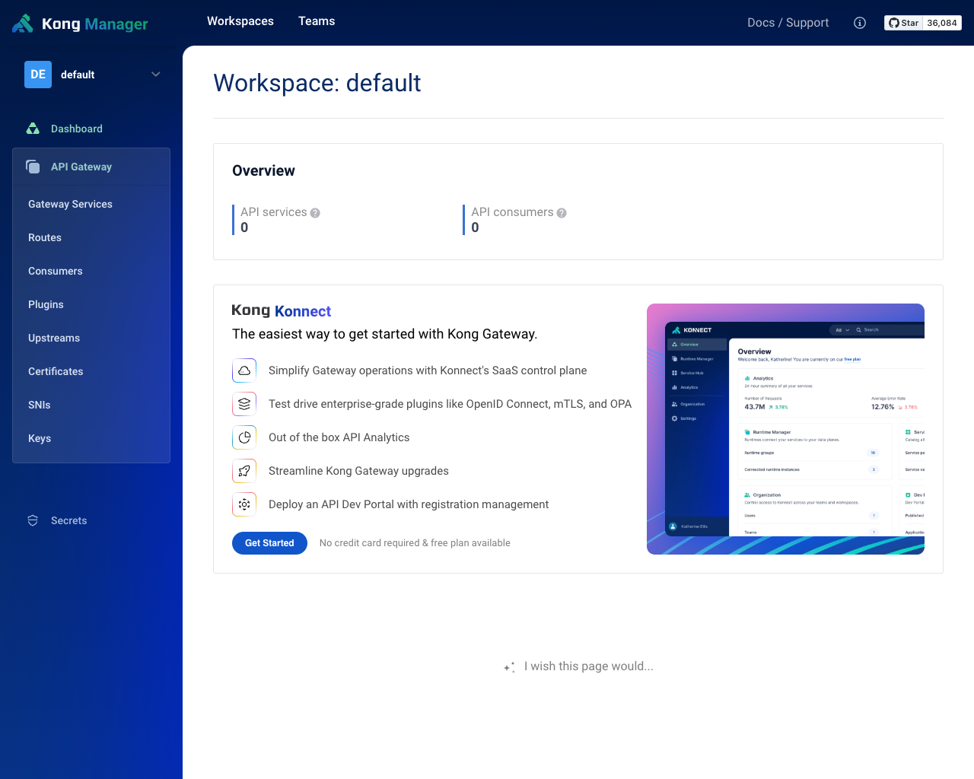This screenshot has height=779, width=974.
Task: Click the API services label
Action: [274, 212]
